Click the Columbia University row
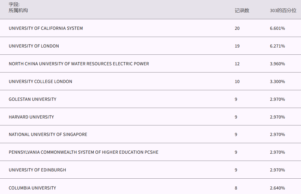This screenshot has width=301, height=194. (x=32, y=188)
